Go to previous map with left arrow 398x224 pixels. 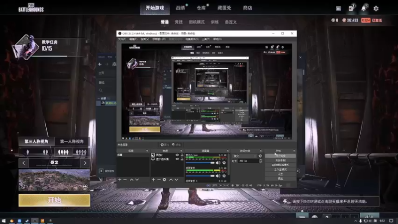[x=23, y=163]
